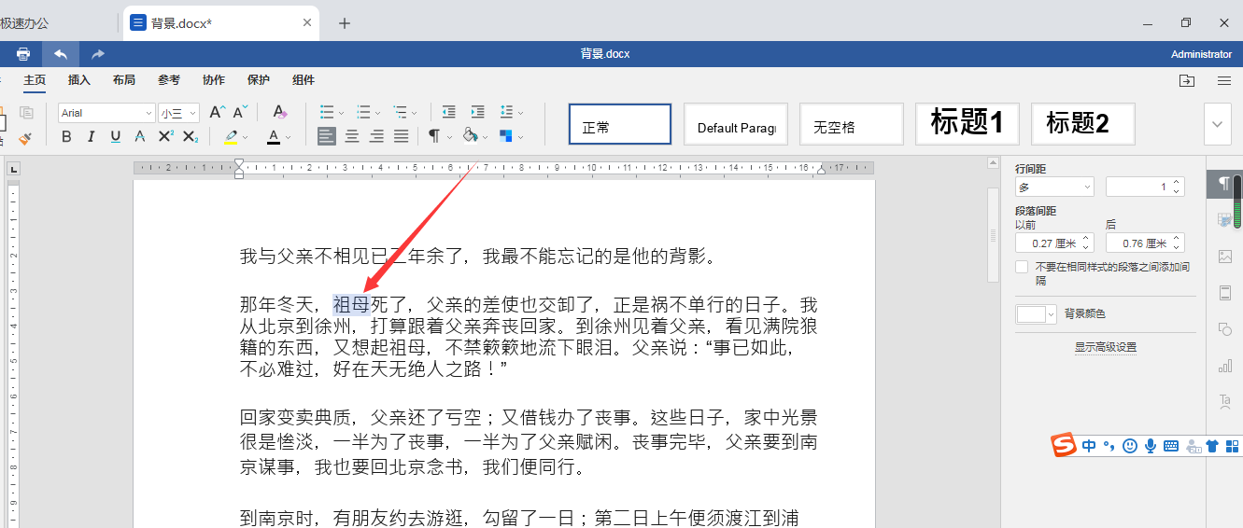Apply the Default Paragraph style

[736, 124]
